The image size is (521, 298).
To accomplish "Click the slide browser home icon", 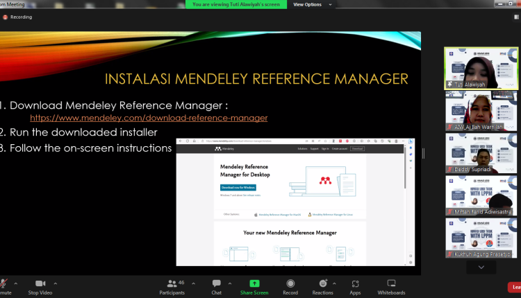I will (x=195, y=141).
